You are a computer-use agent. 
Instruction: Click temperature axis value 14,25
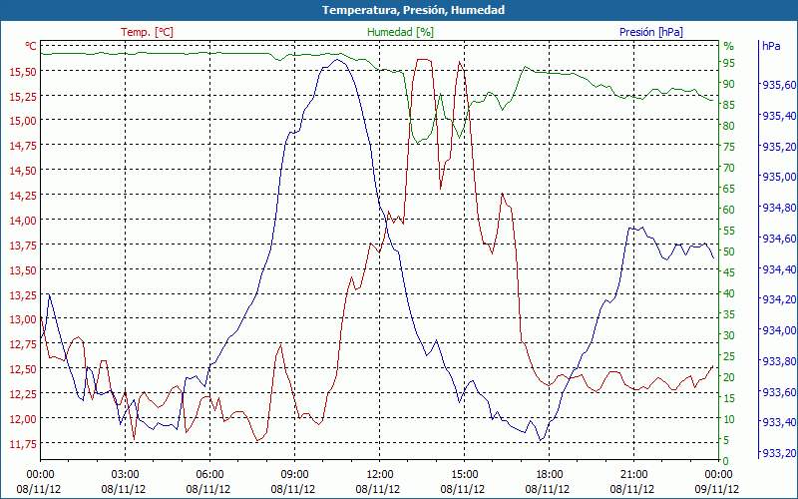coord(23,196)
